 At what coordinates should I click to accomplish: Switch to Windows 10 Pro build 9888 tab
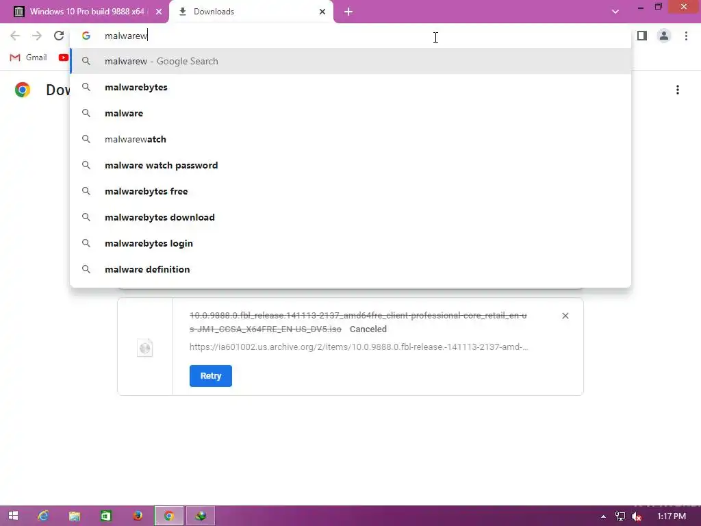[x=86, y=12]
